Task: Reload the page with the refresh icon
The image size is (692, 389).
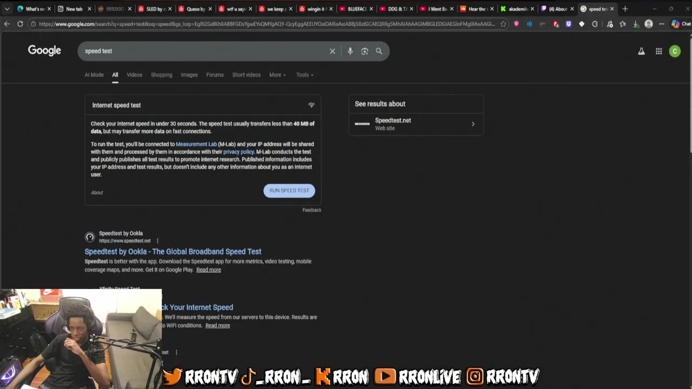Action: click(20, 24)
